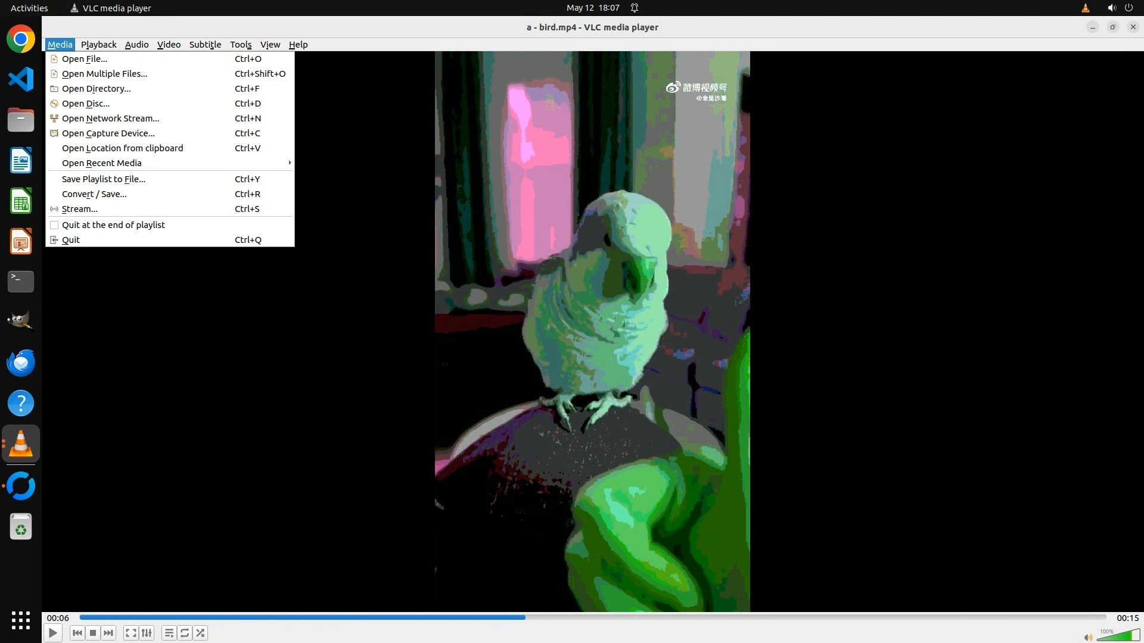Click Save Playlist to File
This screenshot has height=643, width=1144.
[x=103, y=179]
